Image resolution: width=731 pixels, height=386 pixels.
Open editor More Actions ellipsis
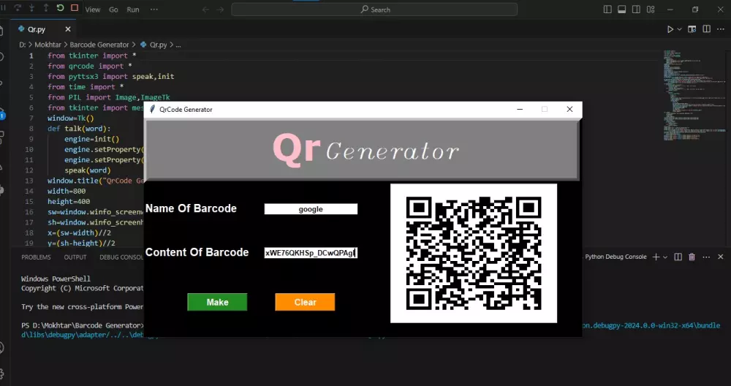coord(721,29)
